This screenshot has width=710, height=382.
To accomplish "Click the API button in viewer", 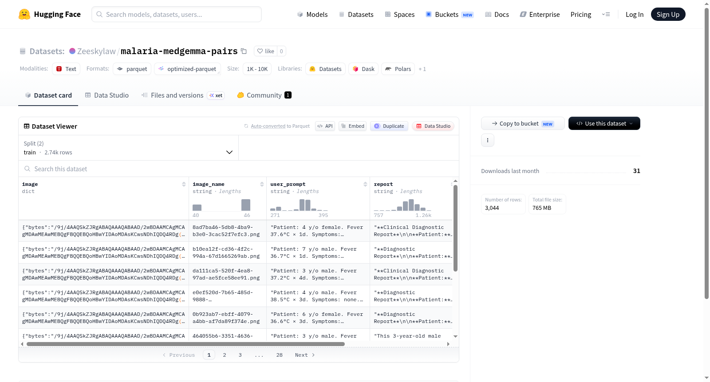I will (325, 126).
